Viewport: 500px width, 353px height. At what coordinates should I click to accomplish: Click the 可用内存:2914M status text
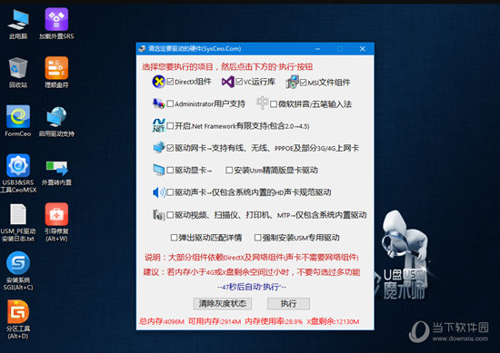[x=215, y=321]
